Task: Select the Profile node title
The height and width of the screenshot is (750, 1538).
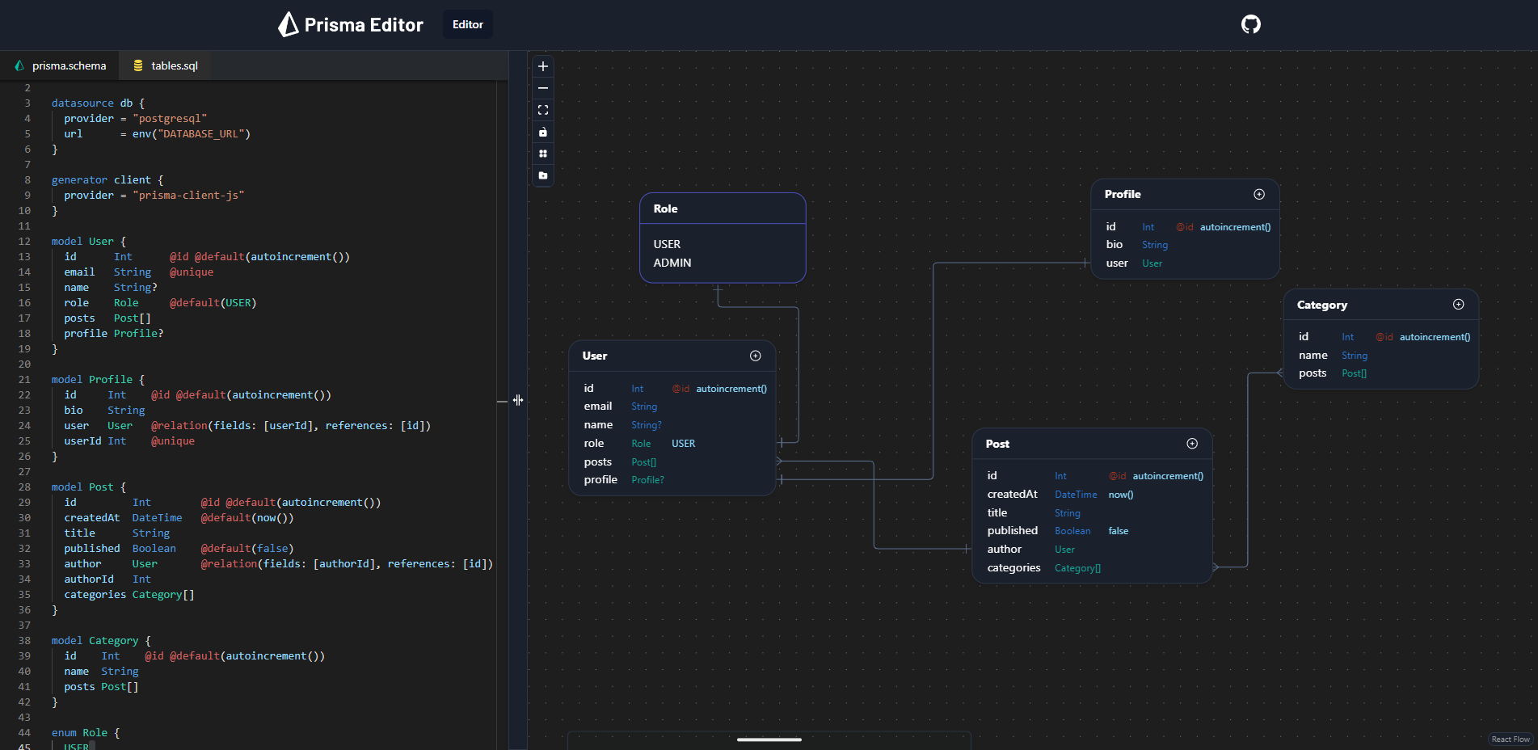Action: pyautogui.click(x=1123, y=194)
